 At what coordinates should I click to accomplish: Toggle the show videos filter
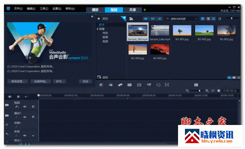tap(146, 19)
